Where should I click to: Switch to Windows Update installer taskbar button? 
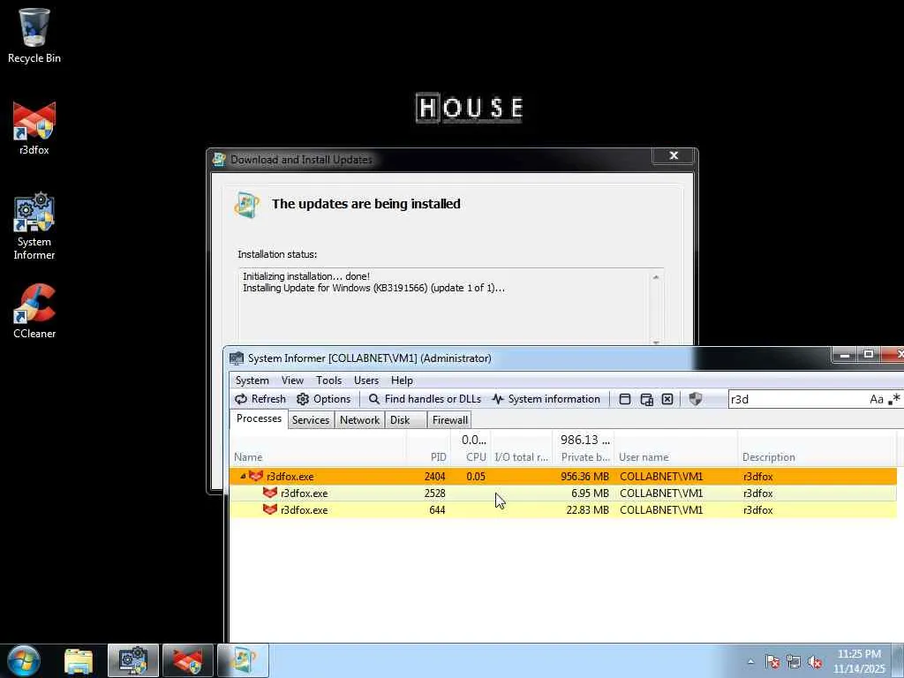tap(243, 661)
